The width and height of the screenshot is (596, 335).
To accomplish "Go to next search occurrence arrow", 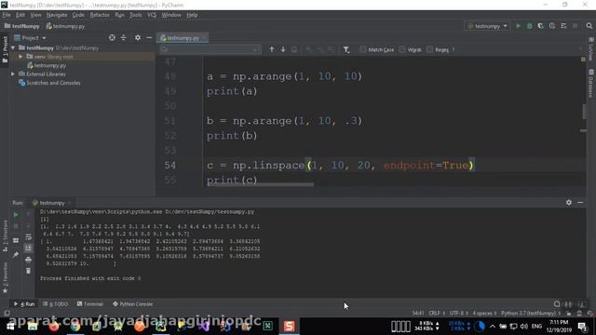I will pyautogui.click(x=283, y=49).
